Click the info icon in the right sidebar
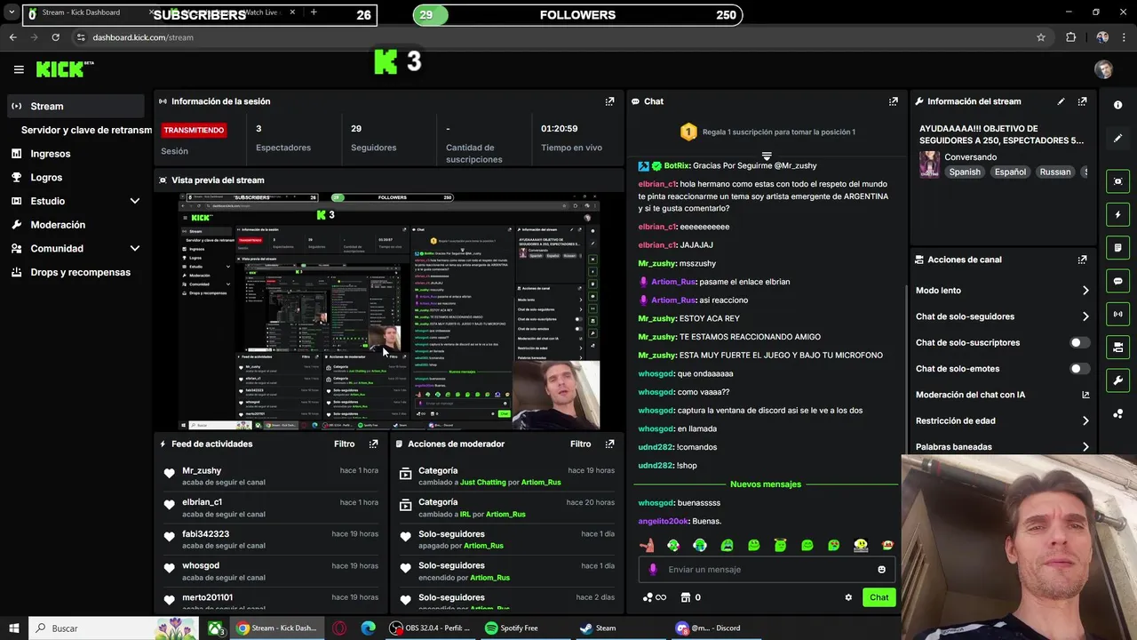Viewport: 1137px width, 640px height. click(1117, 105)
